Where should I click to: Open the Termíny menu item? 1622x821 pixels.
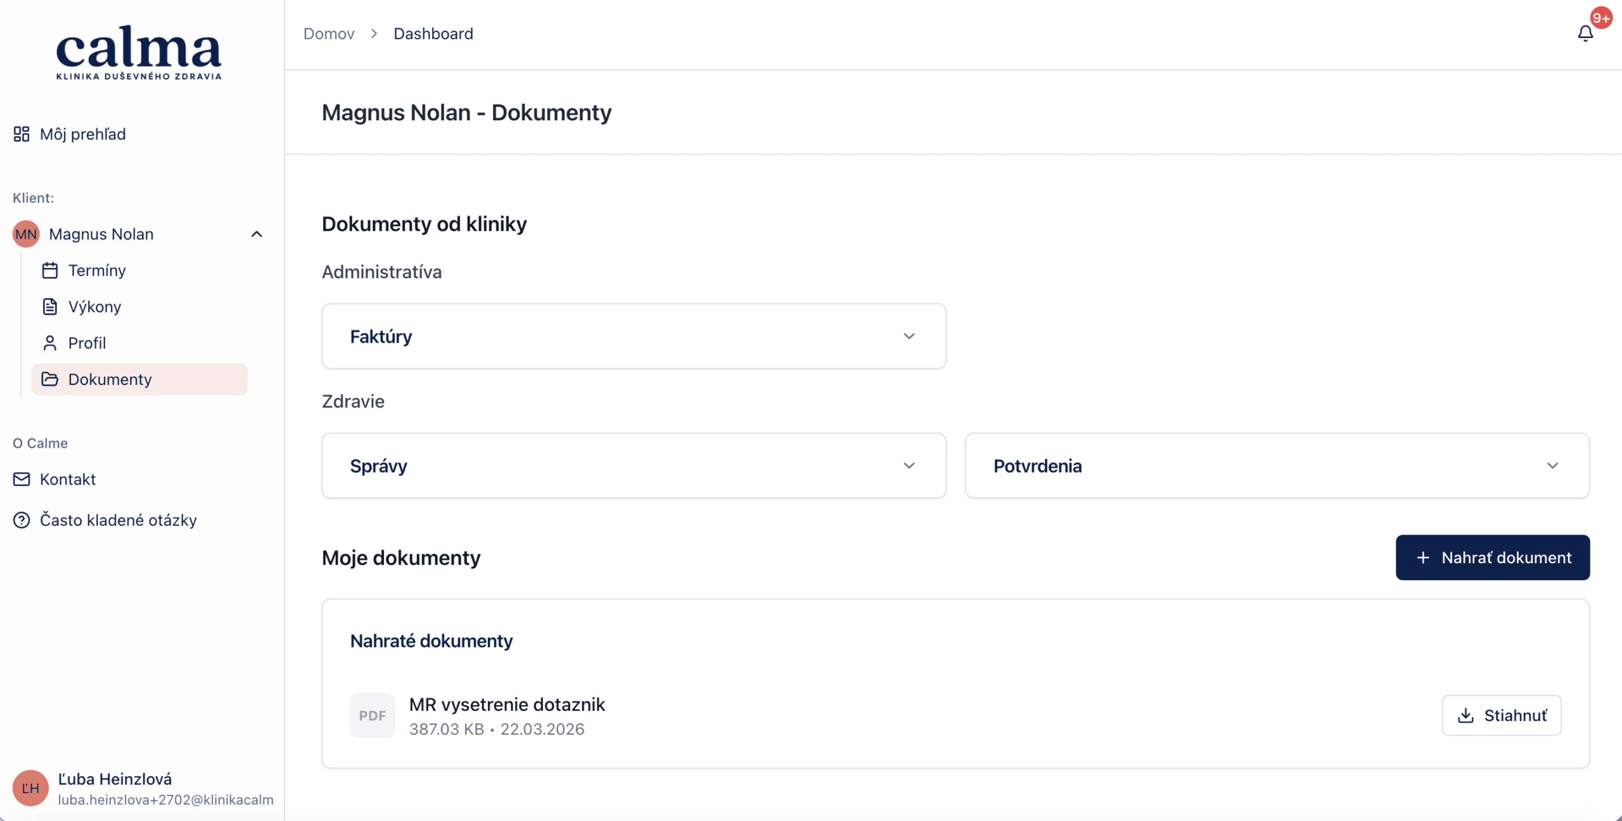[97, 270]
